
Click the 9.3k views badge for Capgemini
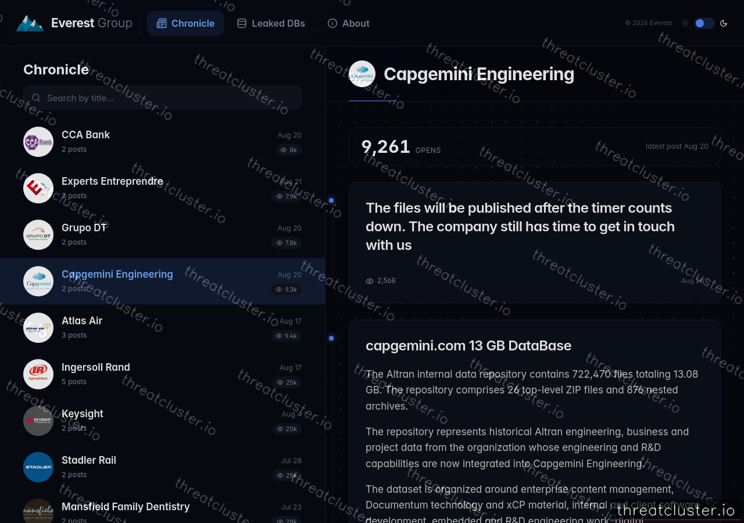coord(287,289)
